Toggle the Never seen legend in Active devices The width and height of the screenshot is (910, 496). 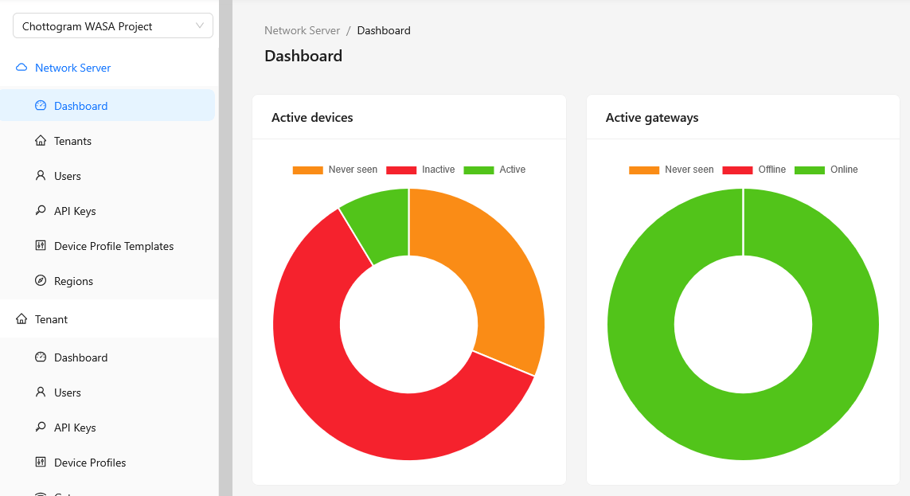click(335, 170)
